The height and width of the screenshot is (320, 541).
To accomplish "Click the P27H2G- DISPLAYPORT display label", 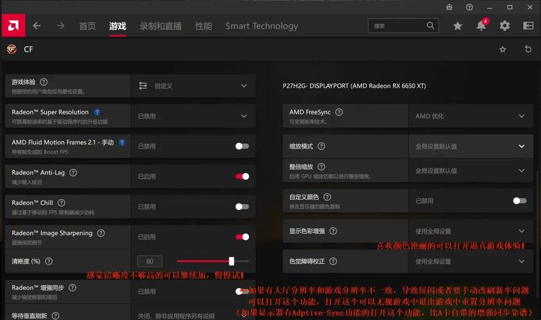I will (354, 86).
